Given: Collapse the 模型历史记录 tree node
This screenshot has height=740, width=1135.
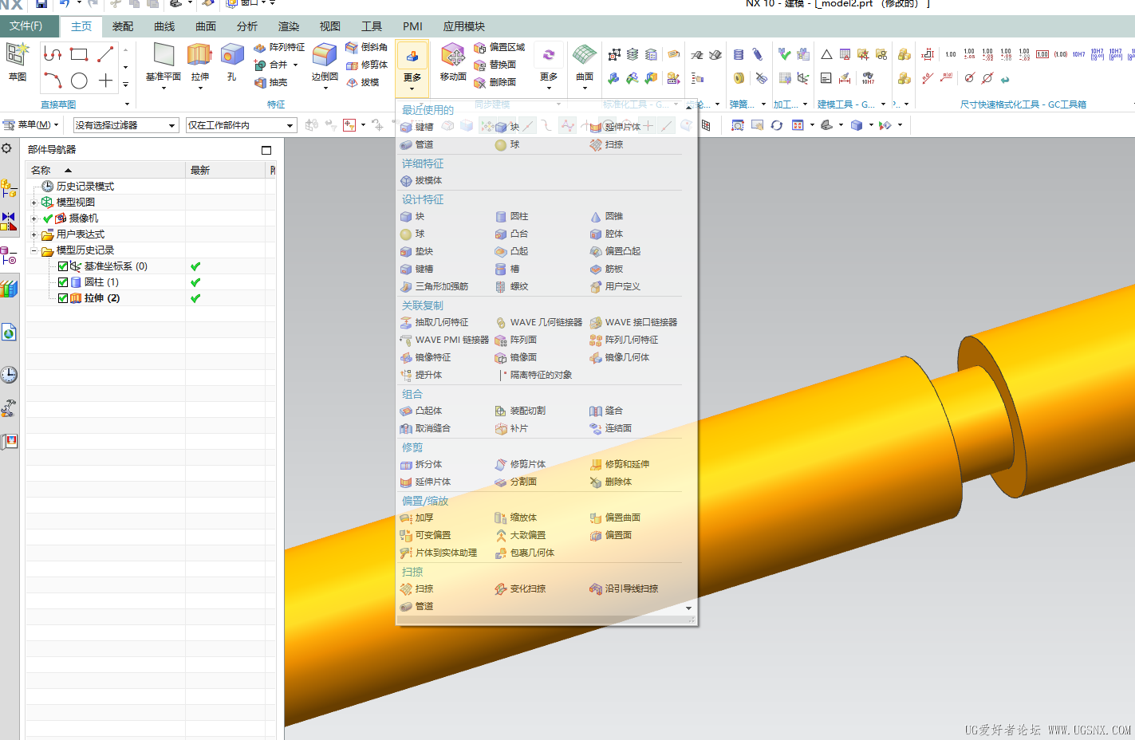Looking at the screenshot, I should point(33,250).
